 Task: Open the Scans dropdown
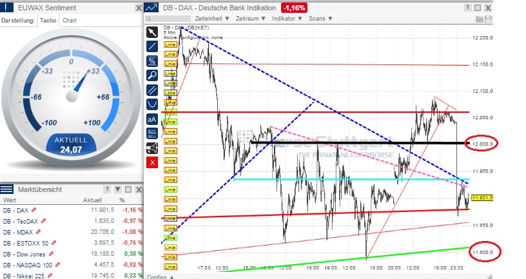tap(320, 19)
